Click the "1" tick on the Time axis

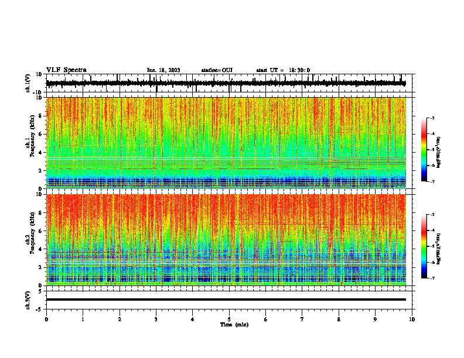(83, 319)
